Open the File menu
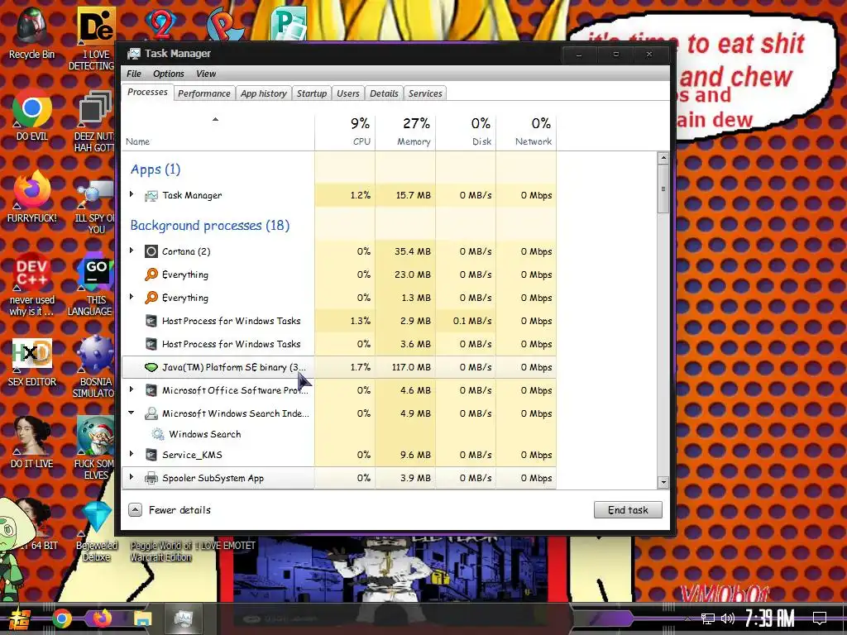The width and height of the screenshot is (847, 635). click(134, 74)
